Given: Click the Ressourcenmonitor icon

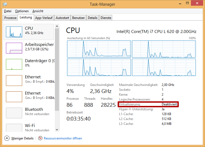Looking at the screenshot, I should (40, 138).
